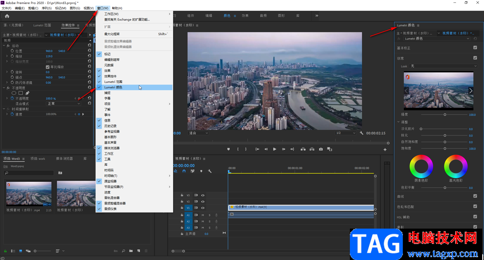Screen dimensions: 484x260
Task: Toggle the Uniform Scale checkbox
Action: [x=48, y=67]
